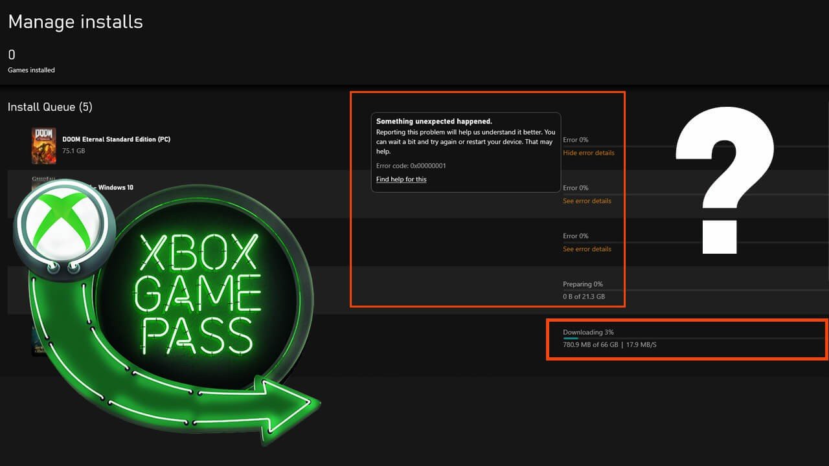Collapse the popup via Hide error details
This screenshot has height=466, width=829.
pyautogui.click(x=588, y=153)
